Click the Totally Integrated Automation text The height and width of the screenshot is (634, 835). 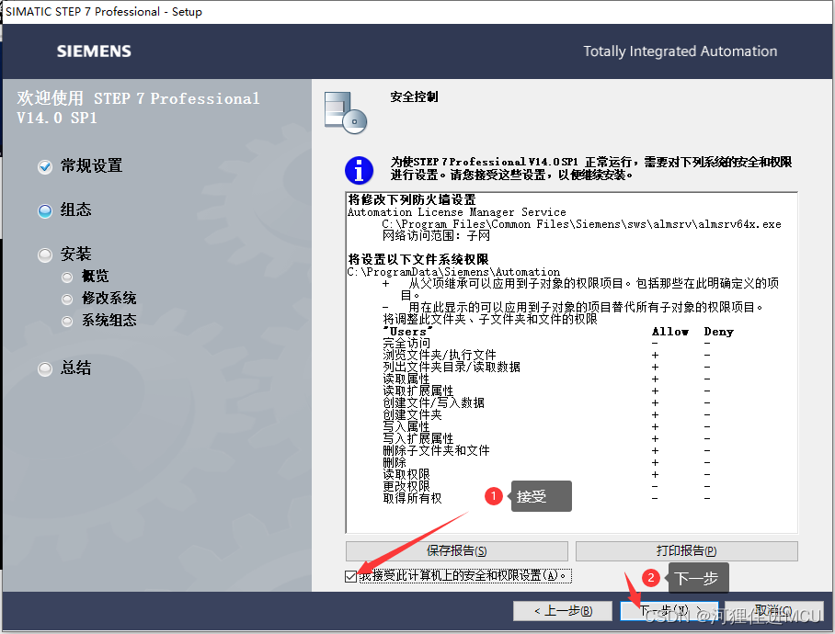pyautogui.click(x=680, y=51)
